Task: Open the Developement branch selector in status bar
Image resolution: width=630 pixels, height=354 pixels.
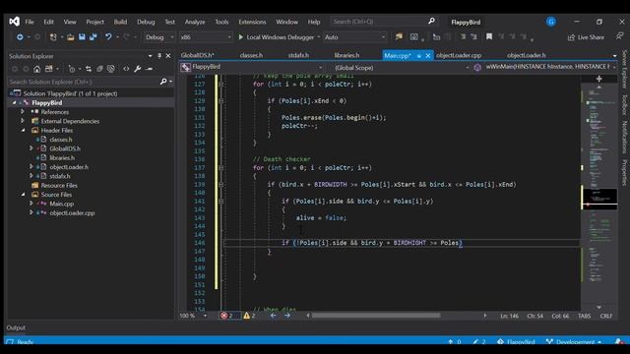Action: [574, 341]
